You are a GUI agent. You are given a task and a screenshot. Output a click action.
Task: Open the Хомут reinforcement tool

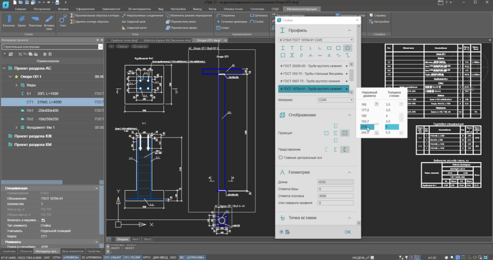point(222,28)
